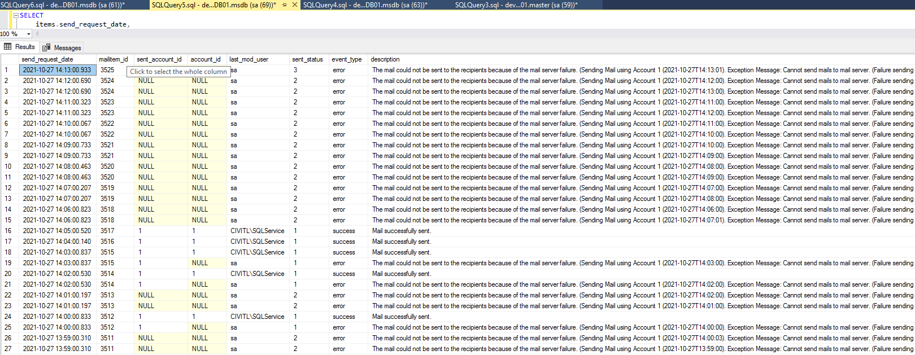Click date cell 14:00:00.833 in row 24
The width and height of the screenshot is (915, 355).
pos(58,317)
